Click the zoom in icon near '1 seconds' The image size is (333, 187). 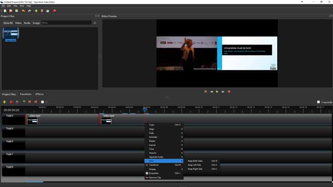[x=318, y=102]
